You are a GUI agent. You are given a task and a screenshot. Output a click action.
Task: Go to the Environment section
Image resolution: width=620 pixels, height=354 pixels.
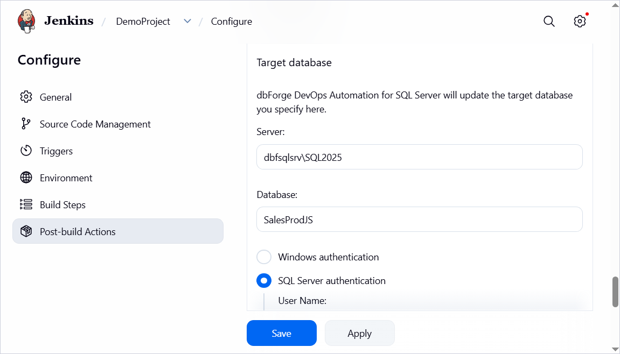coord(118,178)
